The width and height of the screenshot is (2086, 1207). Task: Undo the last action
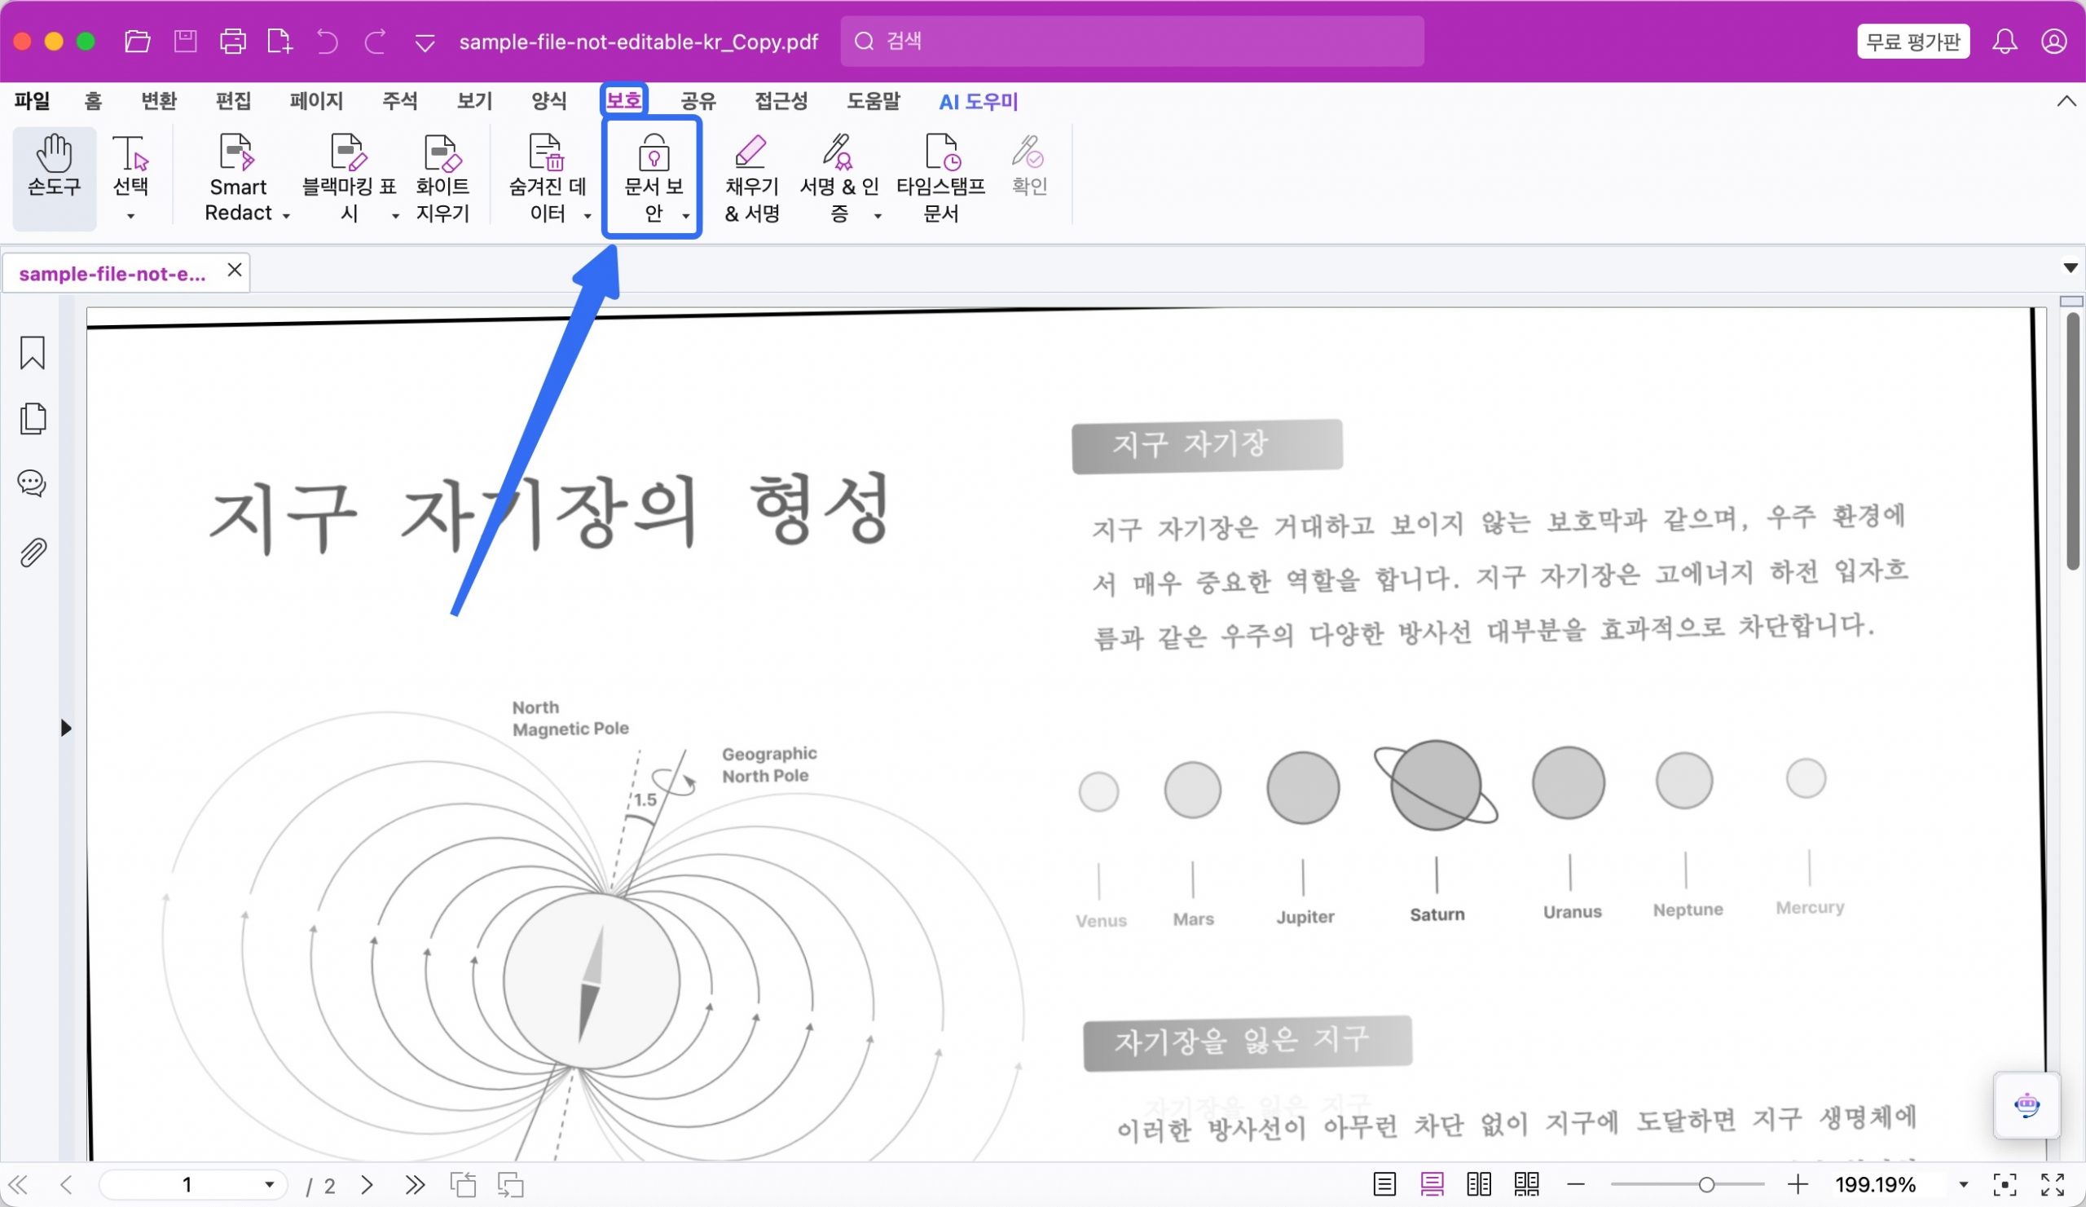pyautogui.click(x=327, y=42)
